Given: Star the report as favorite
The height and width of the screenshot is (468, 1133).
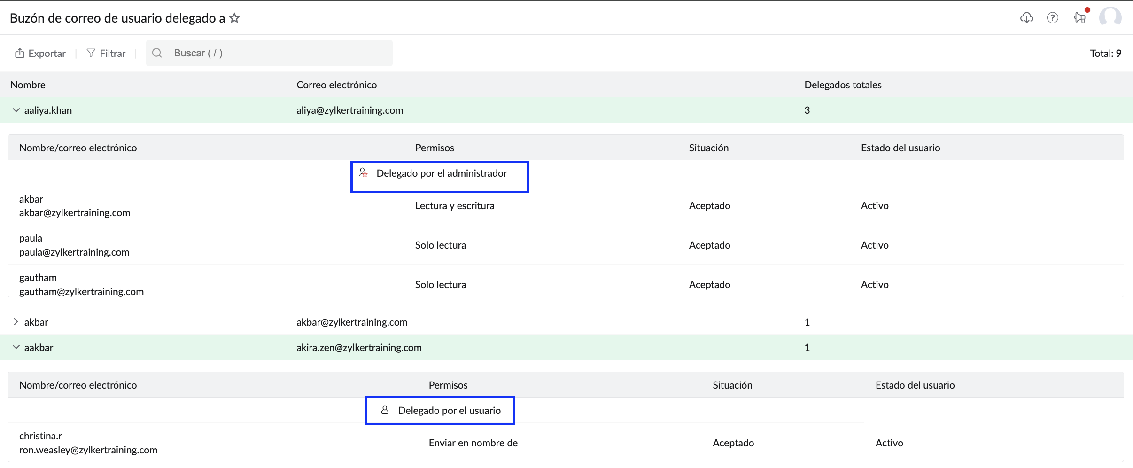Looking at the screenshot, I should click(x=234, y=18).
